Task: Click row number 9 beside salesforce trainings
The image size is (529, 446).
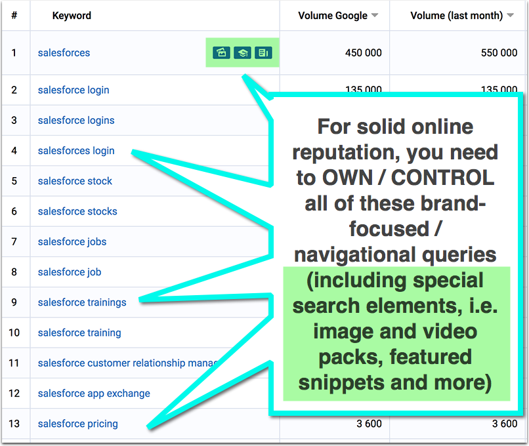Action: (x=14, y=302)
